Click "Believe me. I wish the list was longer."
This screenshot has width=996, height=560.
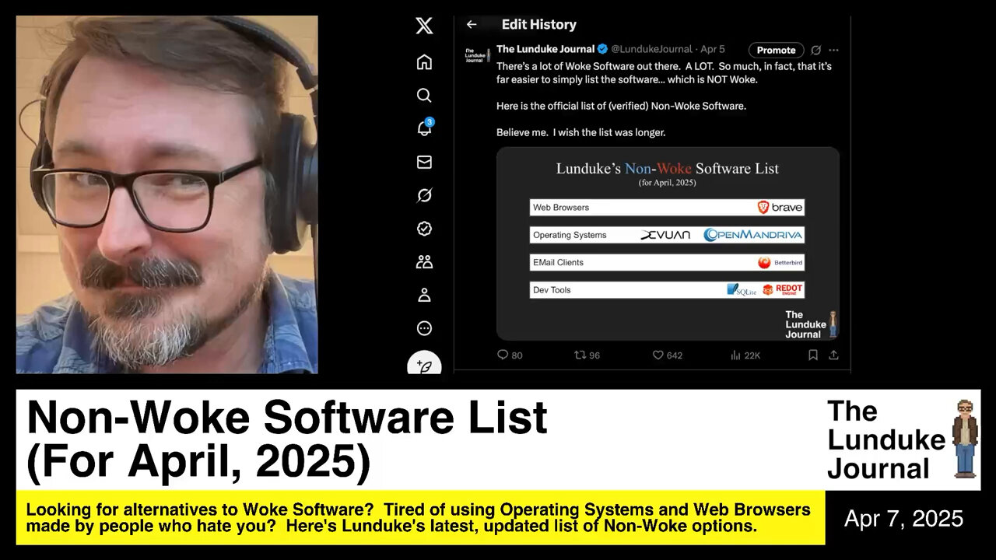(x=580, y=132)
